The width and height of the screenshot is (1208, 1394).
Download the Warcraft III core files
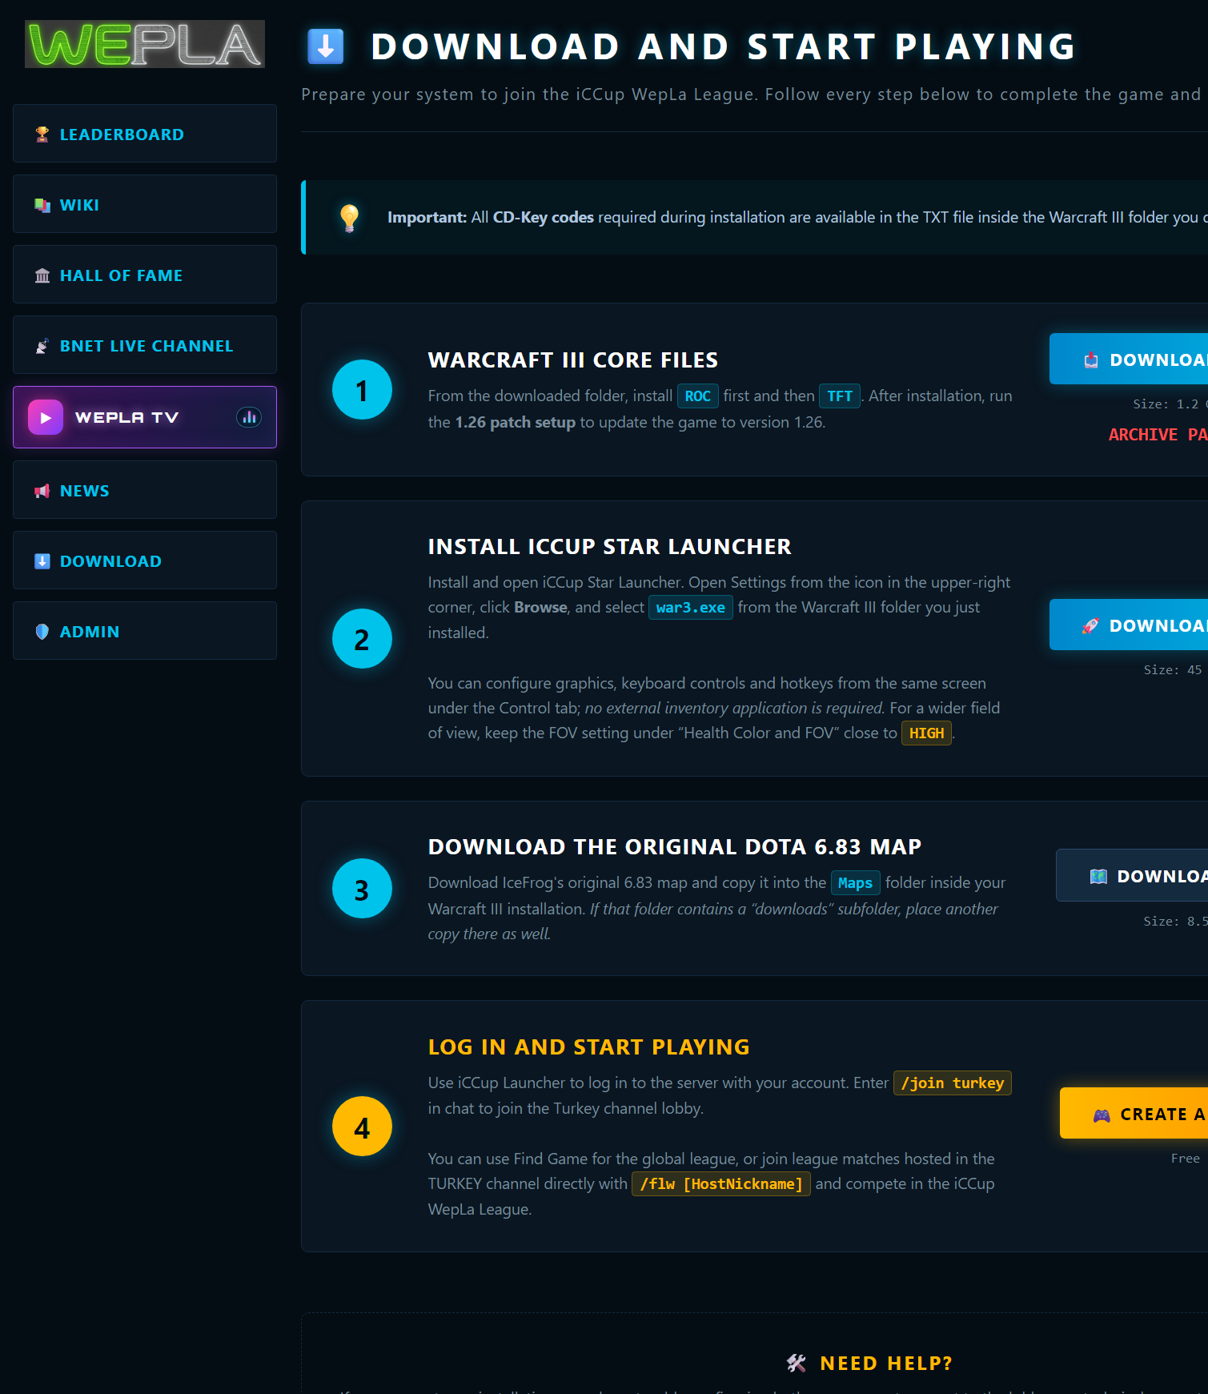point(1129,360)
